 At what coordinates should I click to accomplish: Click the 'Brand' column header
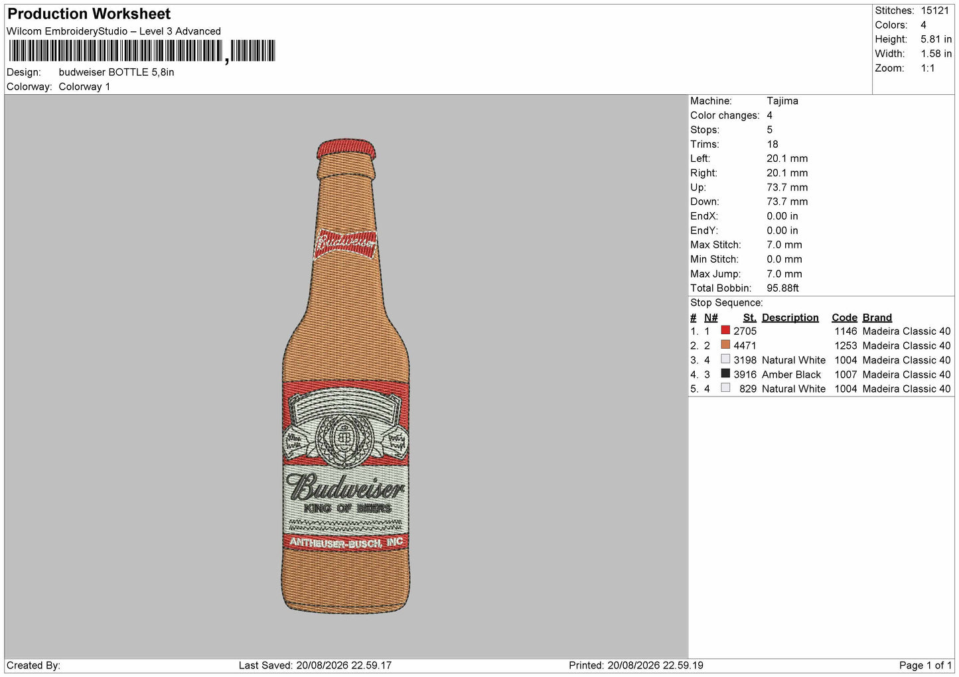877,318
